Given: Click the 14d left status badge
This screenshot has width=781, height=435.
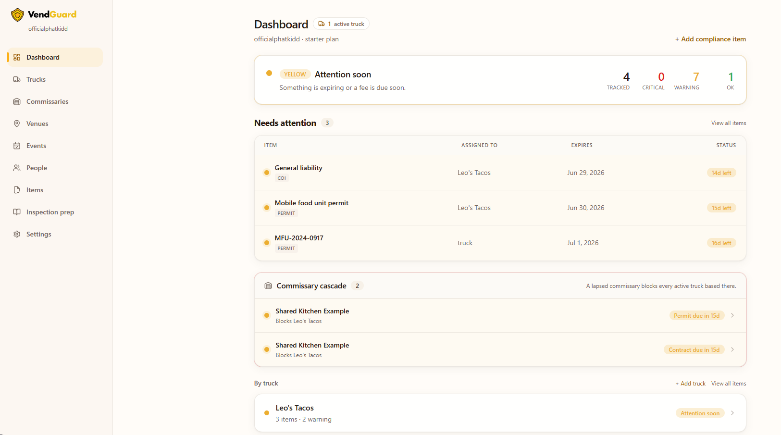Looking at the screenshot, I should point(721,173).
